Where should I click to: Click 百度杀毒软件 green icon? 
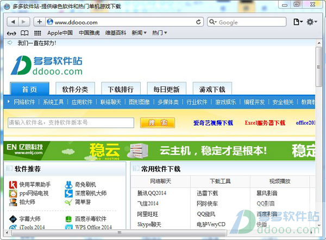coord(68,219)
